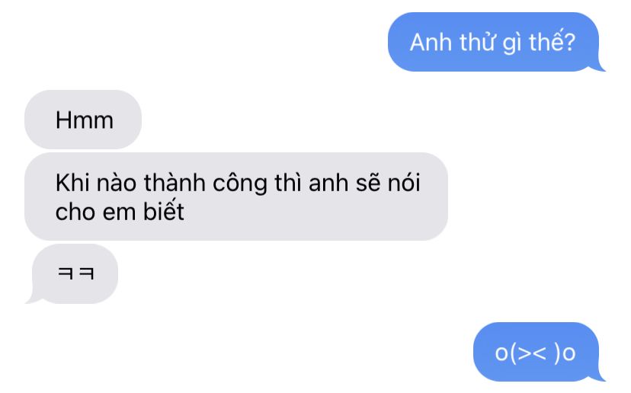Tap the blue 'o(>< )o' emoticon bubble
Image resolution: width=631 pixels, height=393 pixels.
pyautogui.click(x=536, y=352)
